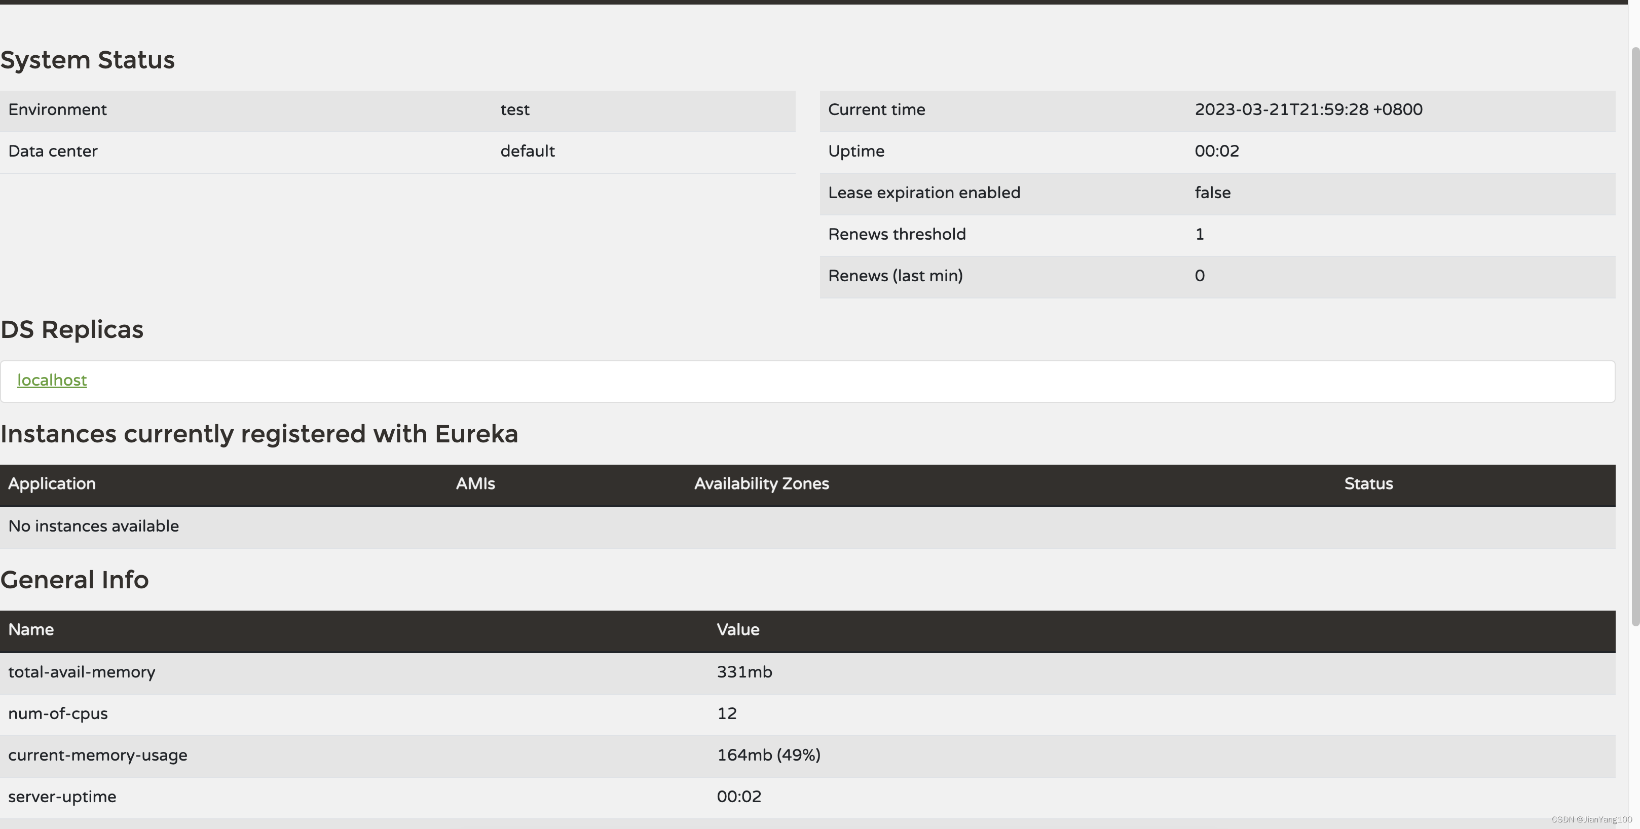The height and width of the screenshot is (829, 1640).
Task: Click the Instances currently registered with Eureka heading
Action: tap(259, 434)
